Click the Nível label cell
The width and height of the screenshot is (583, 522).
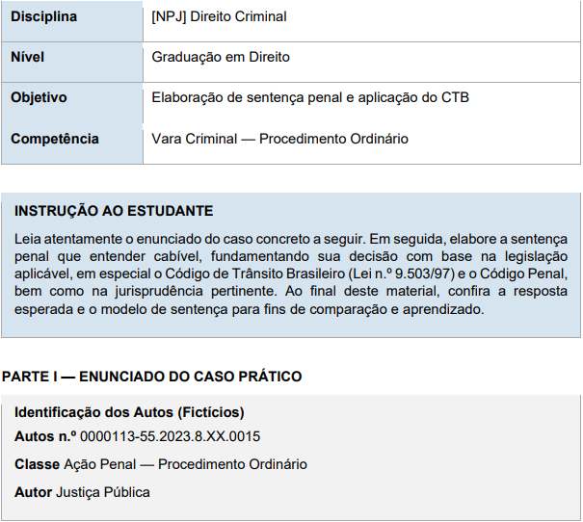[72, 62]
